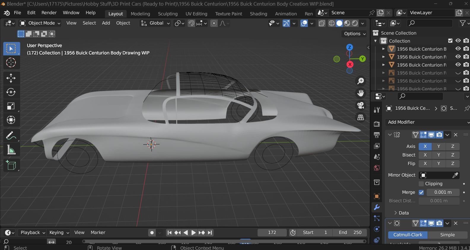Viewport: 470px width, 250px height.
Task: Open the Render properties tab
Action: click(377, 124)
